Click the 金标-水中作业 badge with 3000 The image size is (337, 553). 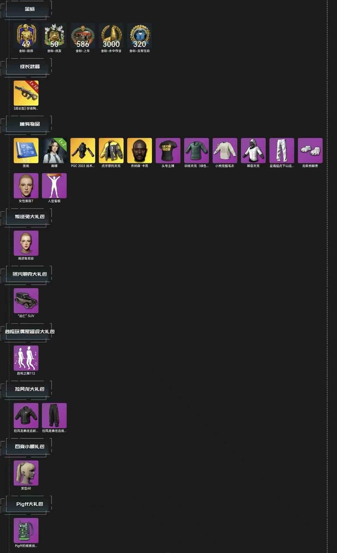coord(111,36)
